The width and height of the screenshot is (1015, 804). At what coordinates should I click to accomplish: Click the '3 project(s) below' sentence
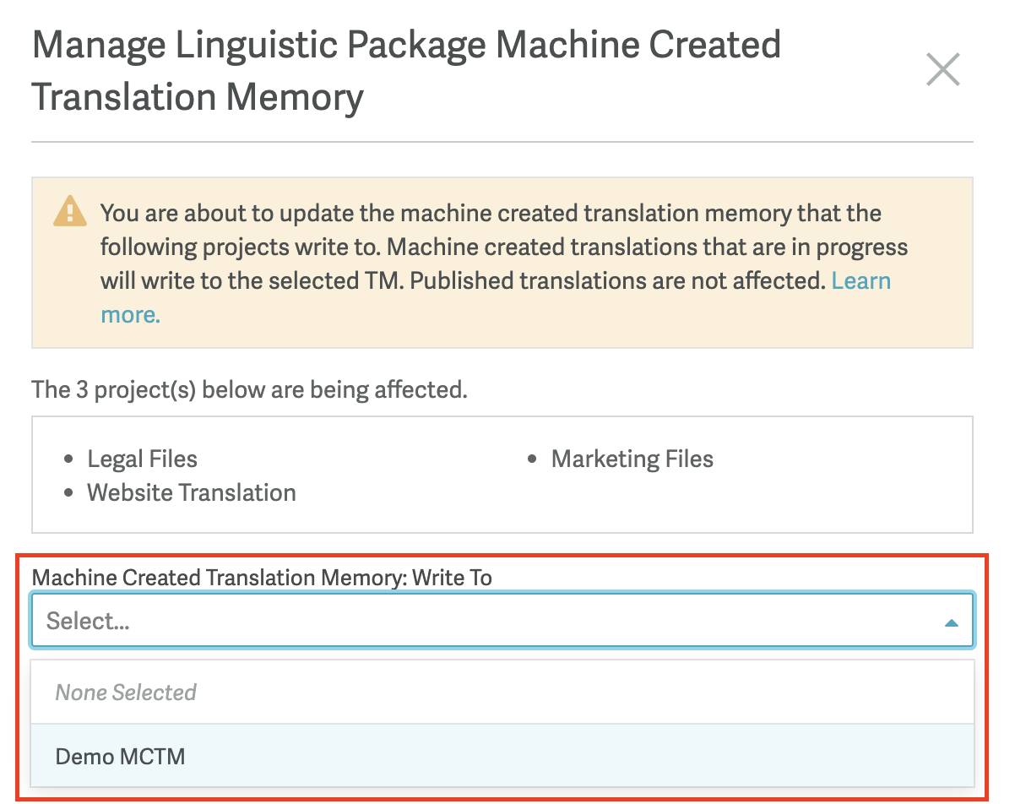coord(249,389)
